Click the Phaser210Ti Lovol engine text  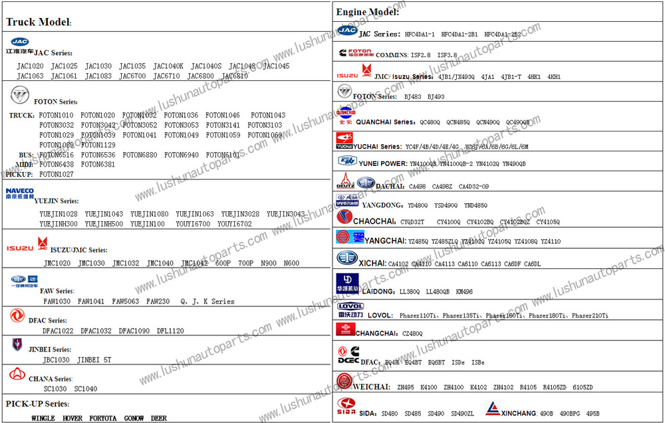coord(590,315)
